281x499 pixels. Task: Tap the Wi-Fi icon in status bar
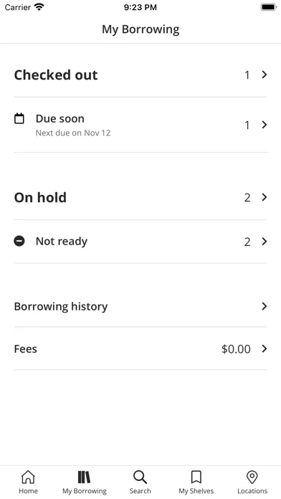pos(39,6)
